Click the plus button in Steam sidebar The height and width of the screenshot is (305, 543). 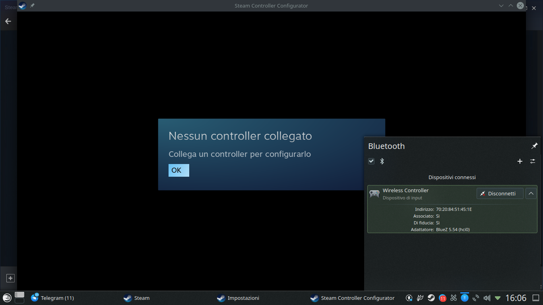pyautogui.click(x=10, y=278)
